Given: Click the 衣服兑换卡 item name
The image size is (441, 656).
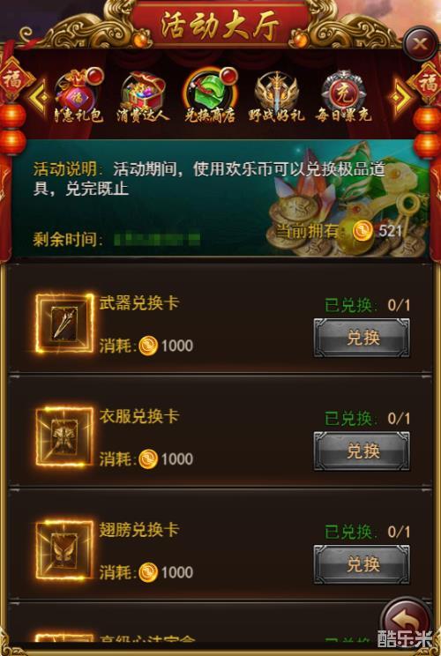Looking at the screenshot, I should pyautogui.click(x=138, y=416).
